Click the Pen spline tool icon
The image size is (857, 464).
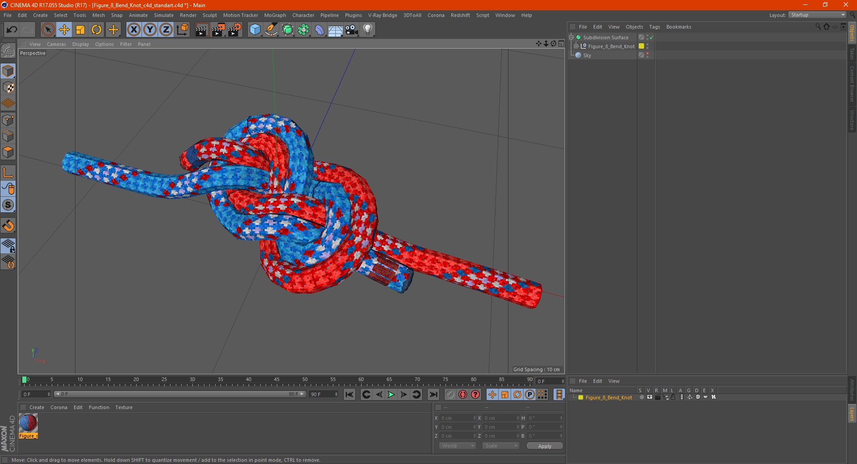point(271,30)
